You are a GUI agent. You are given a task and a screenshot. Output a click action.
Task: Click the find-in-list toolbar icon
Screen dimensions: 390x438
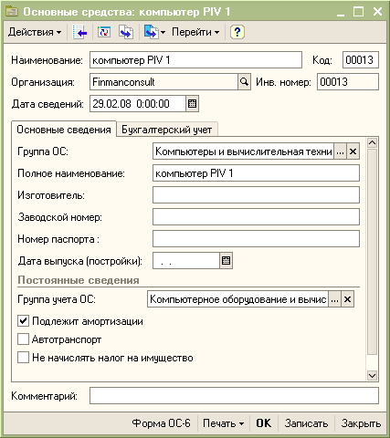[79, 32]
